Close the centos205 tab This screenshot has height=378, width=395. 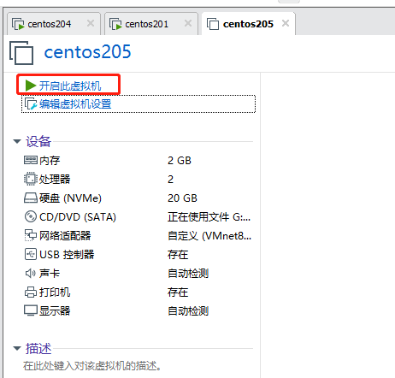tap(286, 23)
